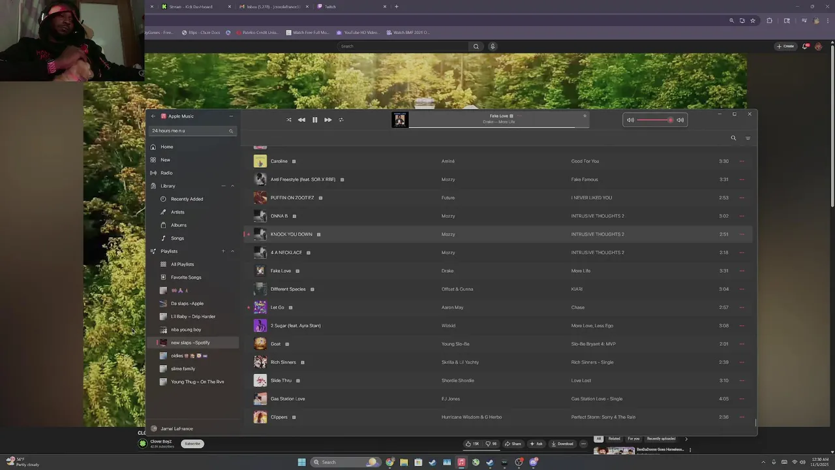Add a new playlist with plus

click(x=223, y=251)
